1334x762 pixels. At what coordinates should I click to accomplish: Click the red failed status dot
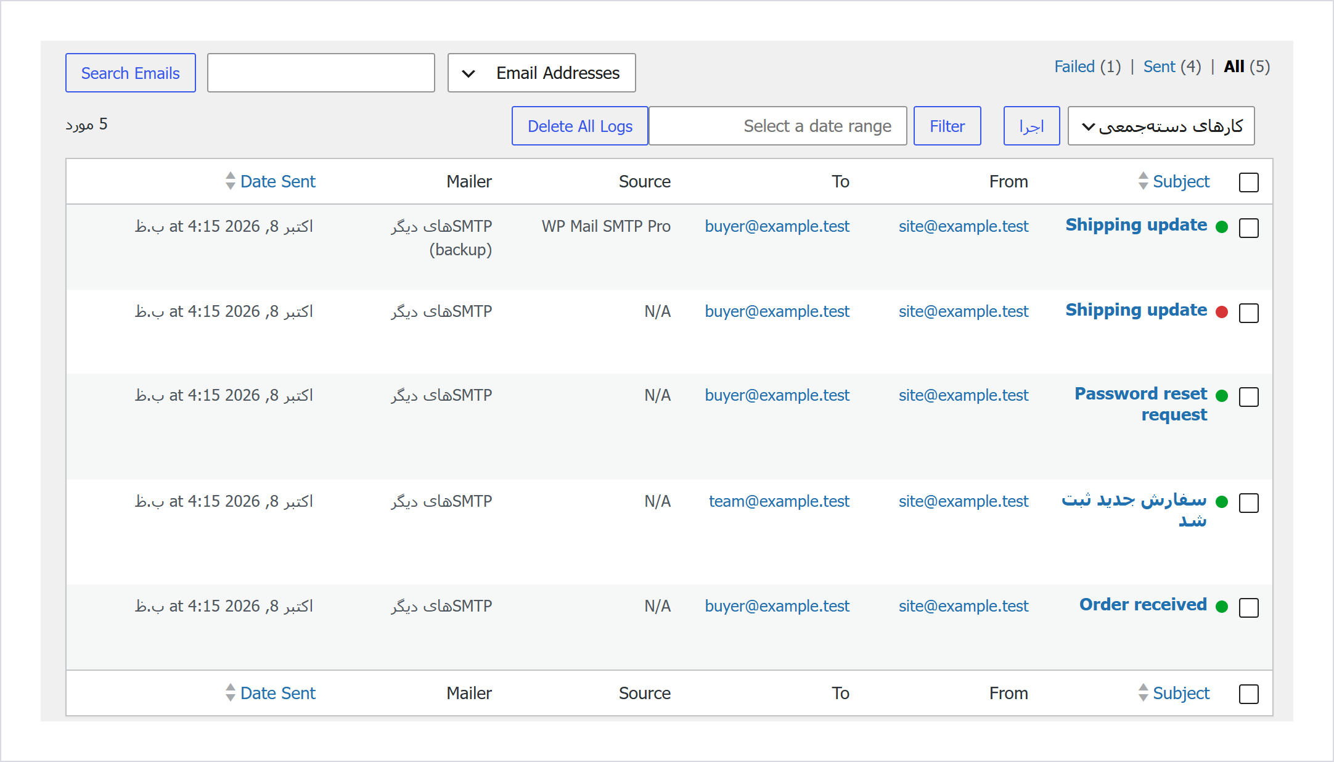(x=1222, y=312)
